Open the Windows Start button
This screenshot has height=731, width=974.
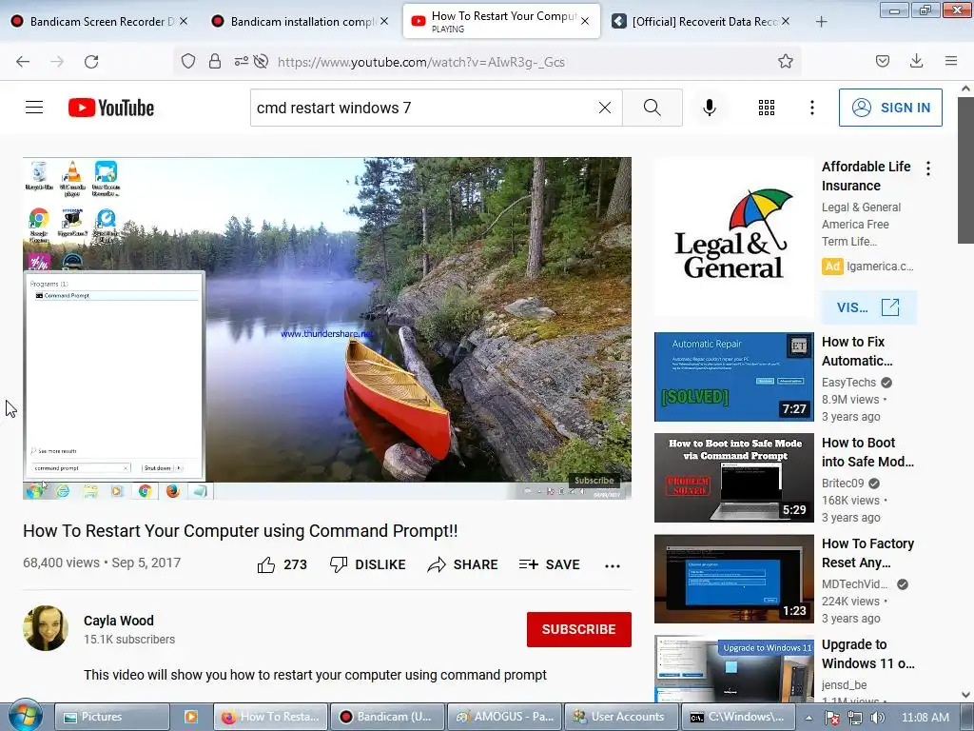coord(25,716)
